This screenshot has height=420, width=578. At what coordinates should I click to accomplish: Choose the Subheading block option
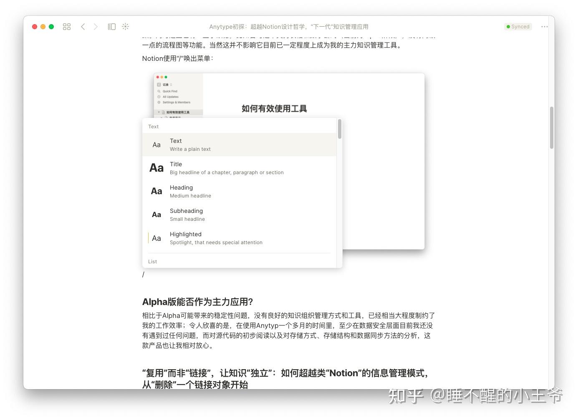point(239,215)
